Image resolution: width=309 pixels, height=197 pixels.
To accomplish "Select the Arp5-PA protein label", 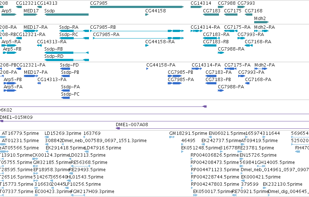I will pos(13,87).
